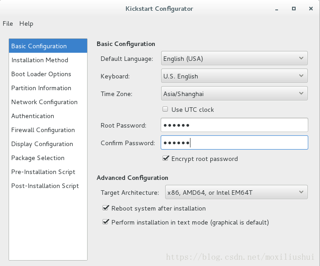The height and width of the screenshot is (266, 320).
Task: Click the Root Password field
Action: pyautogui.click(x=234, y=125)
